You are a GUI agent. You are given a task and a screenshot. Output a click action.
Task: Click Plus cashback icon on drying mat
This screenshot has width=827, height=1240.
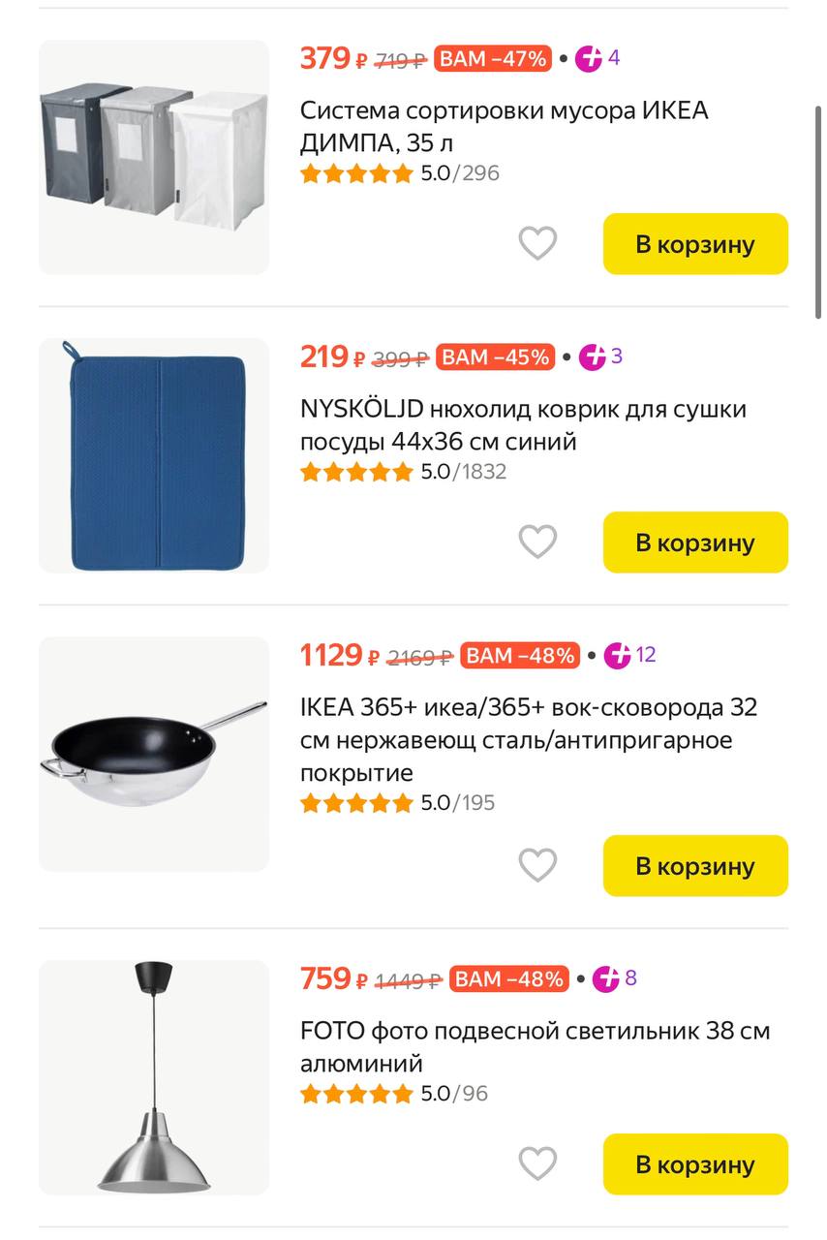593,356
